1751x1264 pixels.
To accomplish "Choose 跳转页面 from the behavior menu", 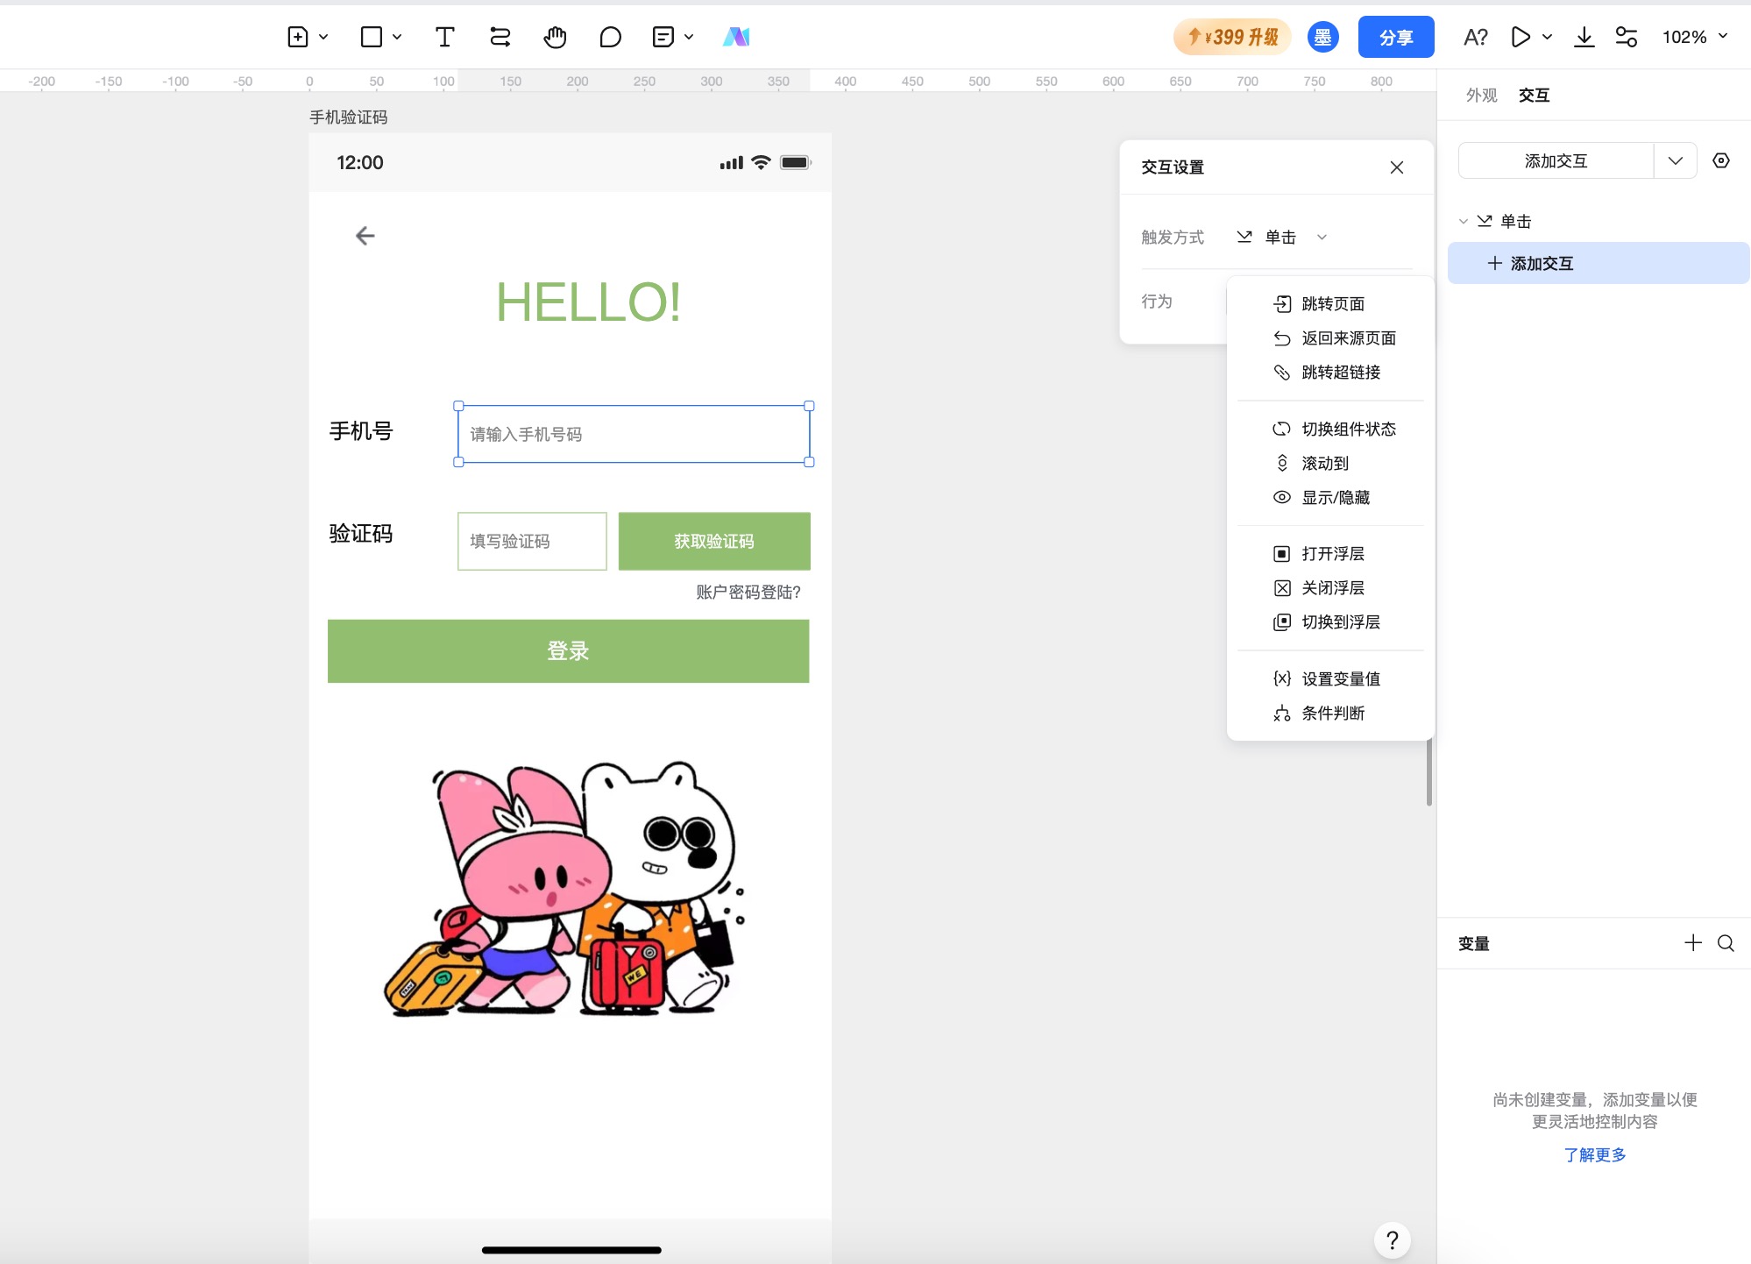I will pos(1330,303).
